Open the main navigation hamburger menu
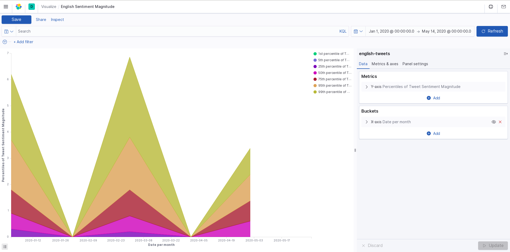This screenshot has height=252, width=510. pyautogui.click(x=6, y=7)
